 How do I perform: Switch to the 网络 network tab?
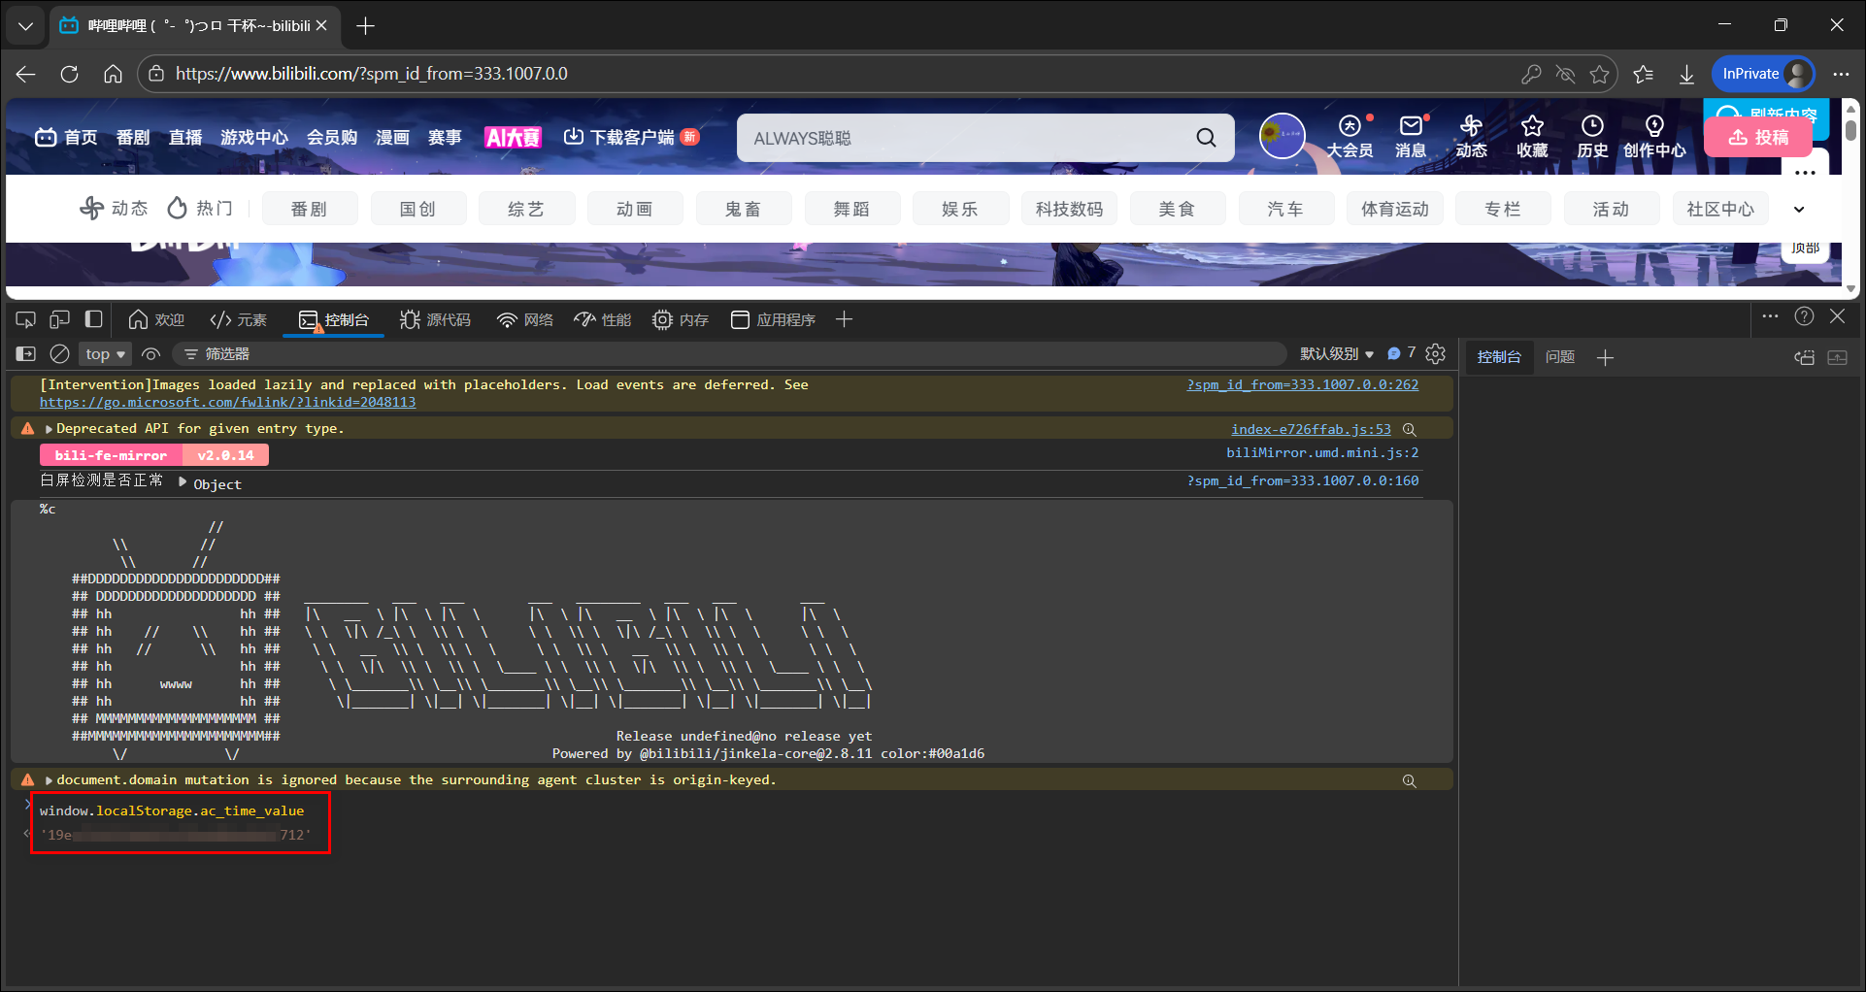click(x=525, y=319)
